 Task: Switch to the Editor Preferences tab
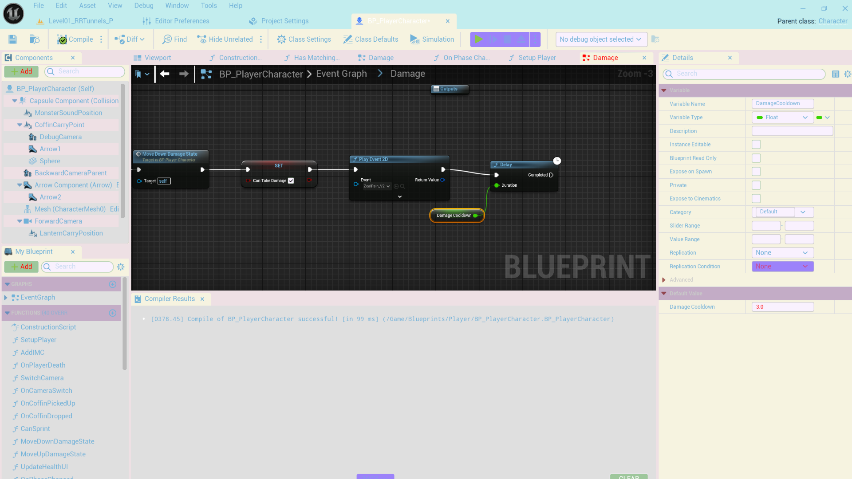tap(176, 21)
